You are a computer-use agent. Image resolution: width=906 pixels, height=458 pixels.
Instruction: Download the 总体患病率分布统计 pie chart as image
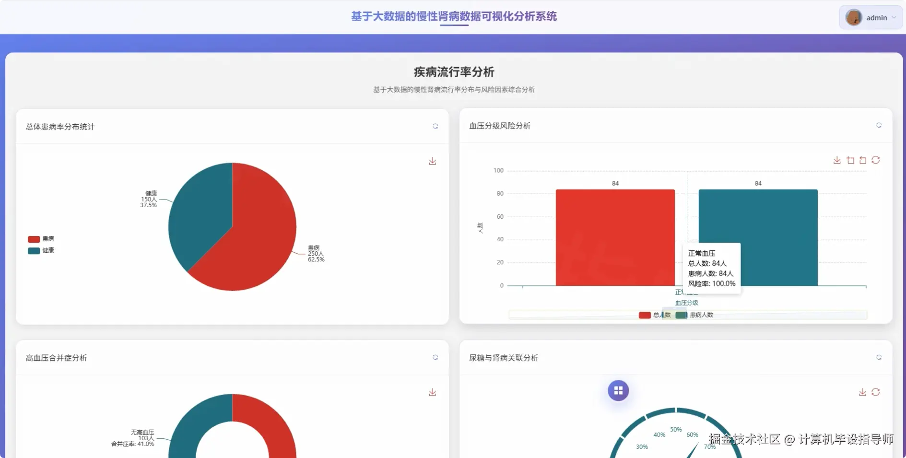tap(433, 161)
